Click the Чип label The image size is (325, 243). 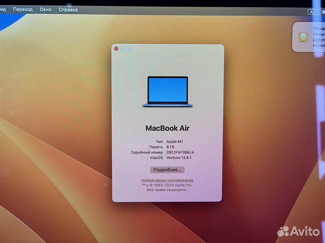pos(159,142)
